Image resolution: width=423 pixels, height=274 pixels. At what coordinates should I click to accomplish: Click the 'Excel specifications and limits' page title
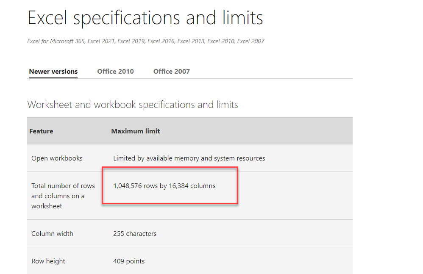coord(145,18)
